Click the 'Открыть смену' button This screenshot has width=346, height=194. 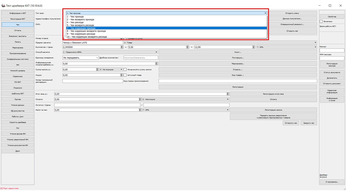[x=292, y=13]
